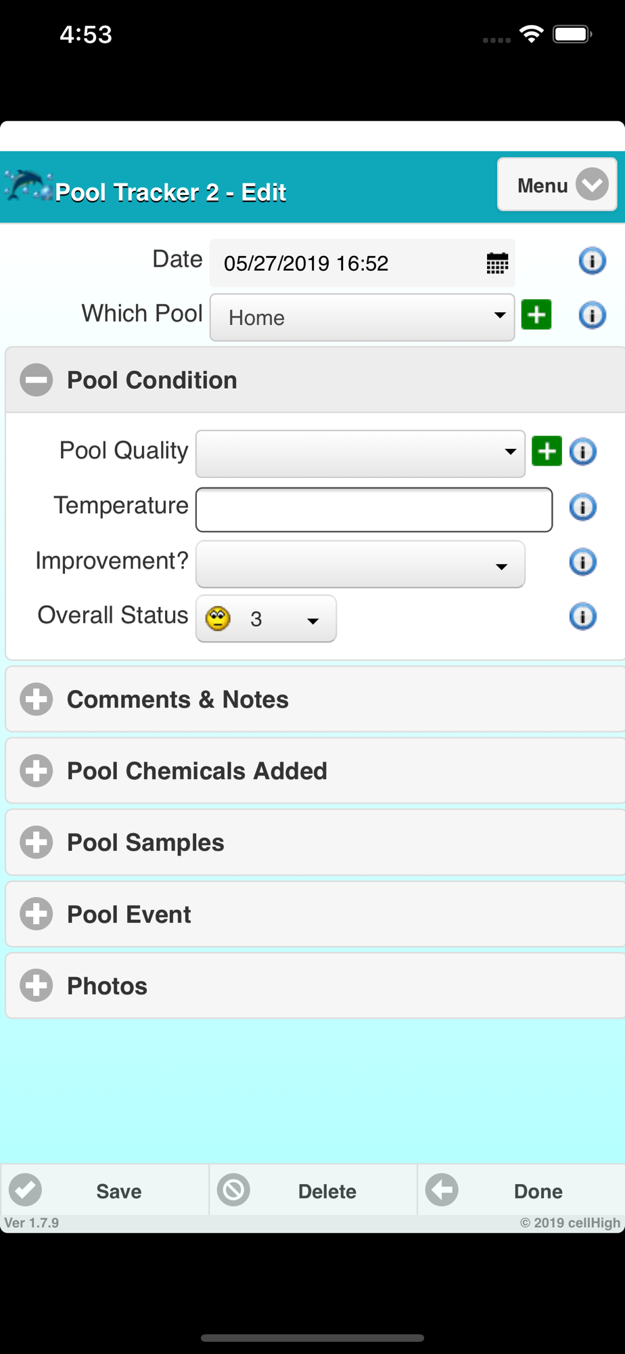Open the Menu button in header
This screenshot has width=625, height=1354.
click(557, 185)
